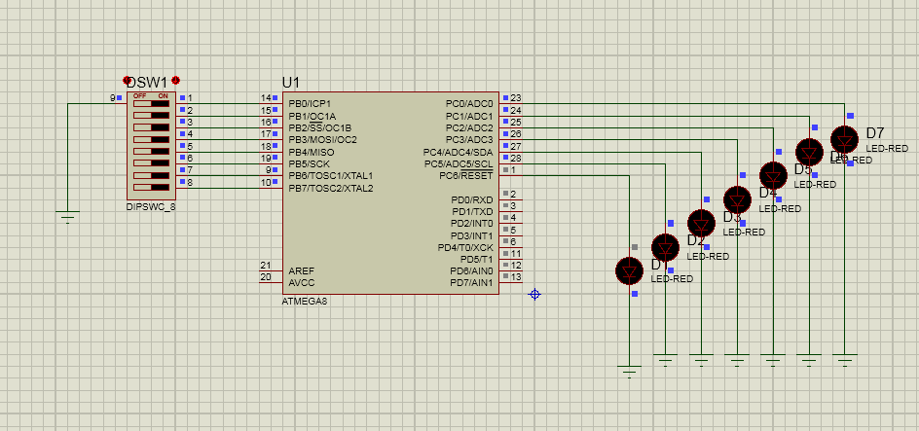Viewport: 919px width, 431px height.
Task: Toggle DIP switch 1 on DSW1
Action: click(151, 104)
